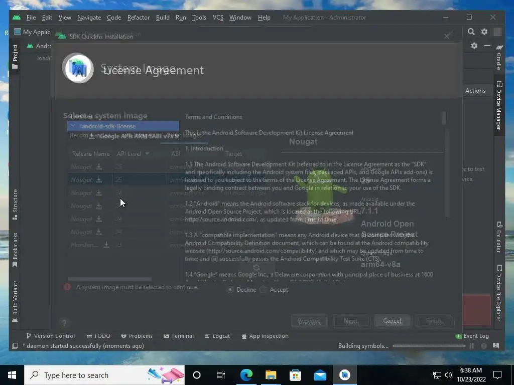The image size is (514, 385).
Task: Open the File menu
Action: pyautogui.click(x=31, y=18)
